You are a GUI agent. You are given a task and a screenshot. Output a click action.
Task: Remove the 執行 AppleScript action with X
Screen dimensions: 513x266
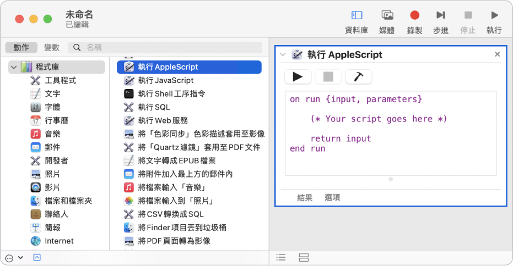[x=497, y=54]
